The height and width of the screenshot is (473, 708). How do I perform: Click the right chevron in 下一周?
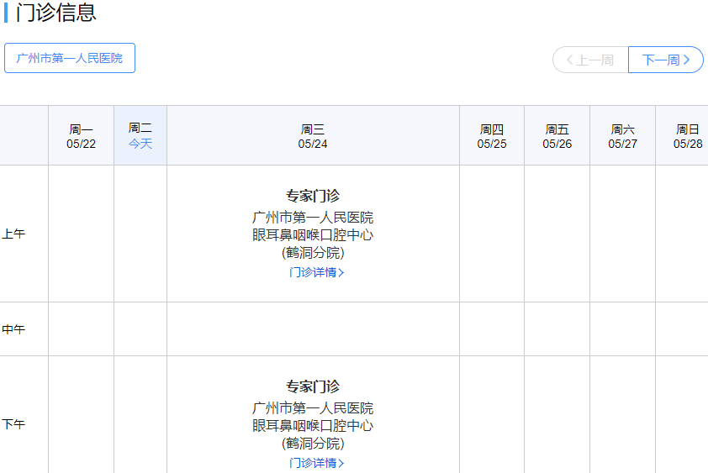tap(687, 60)
